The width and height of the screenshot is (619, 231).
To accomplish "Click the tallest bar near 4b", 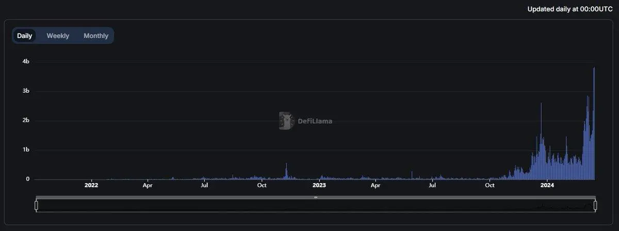I will [x=594, y=123].
